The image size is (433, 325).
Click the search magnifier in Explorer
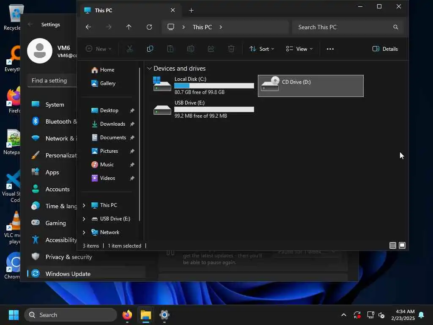tap(396, 27)
